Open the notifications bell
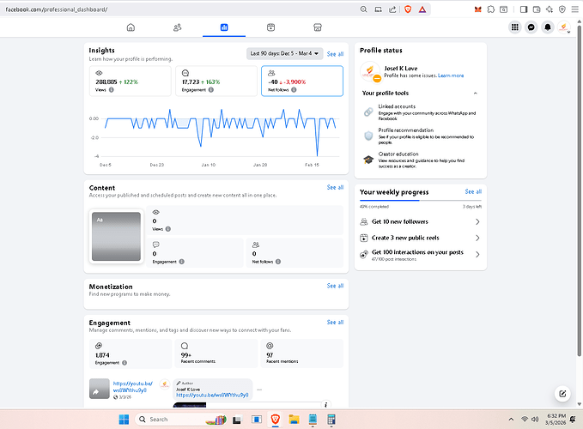This screenshot has height=429, width=583. coord(548,27)
